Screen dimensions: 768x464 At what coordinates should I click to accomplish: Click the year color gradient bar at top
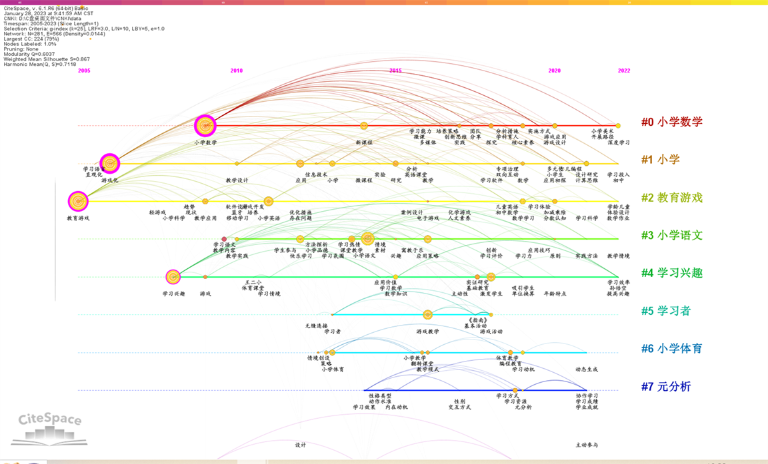tap(384, 3)
